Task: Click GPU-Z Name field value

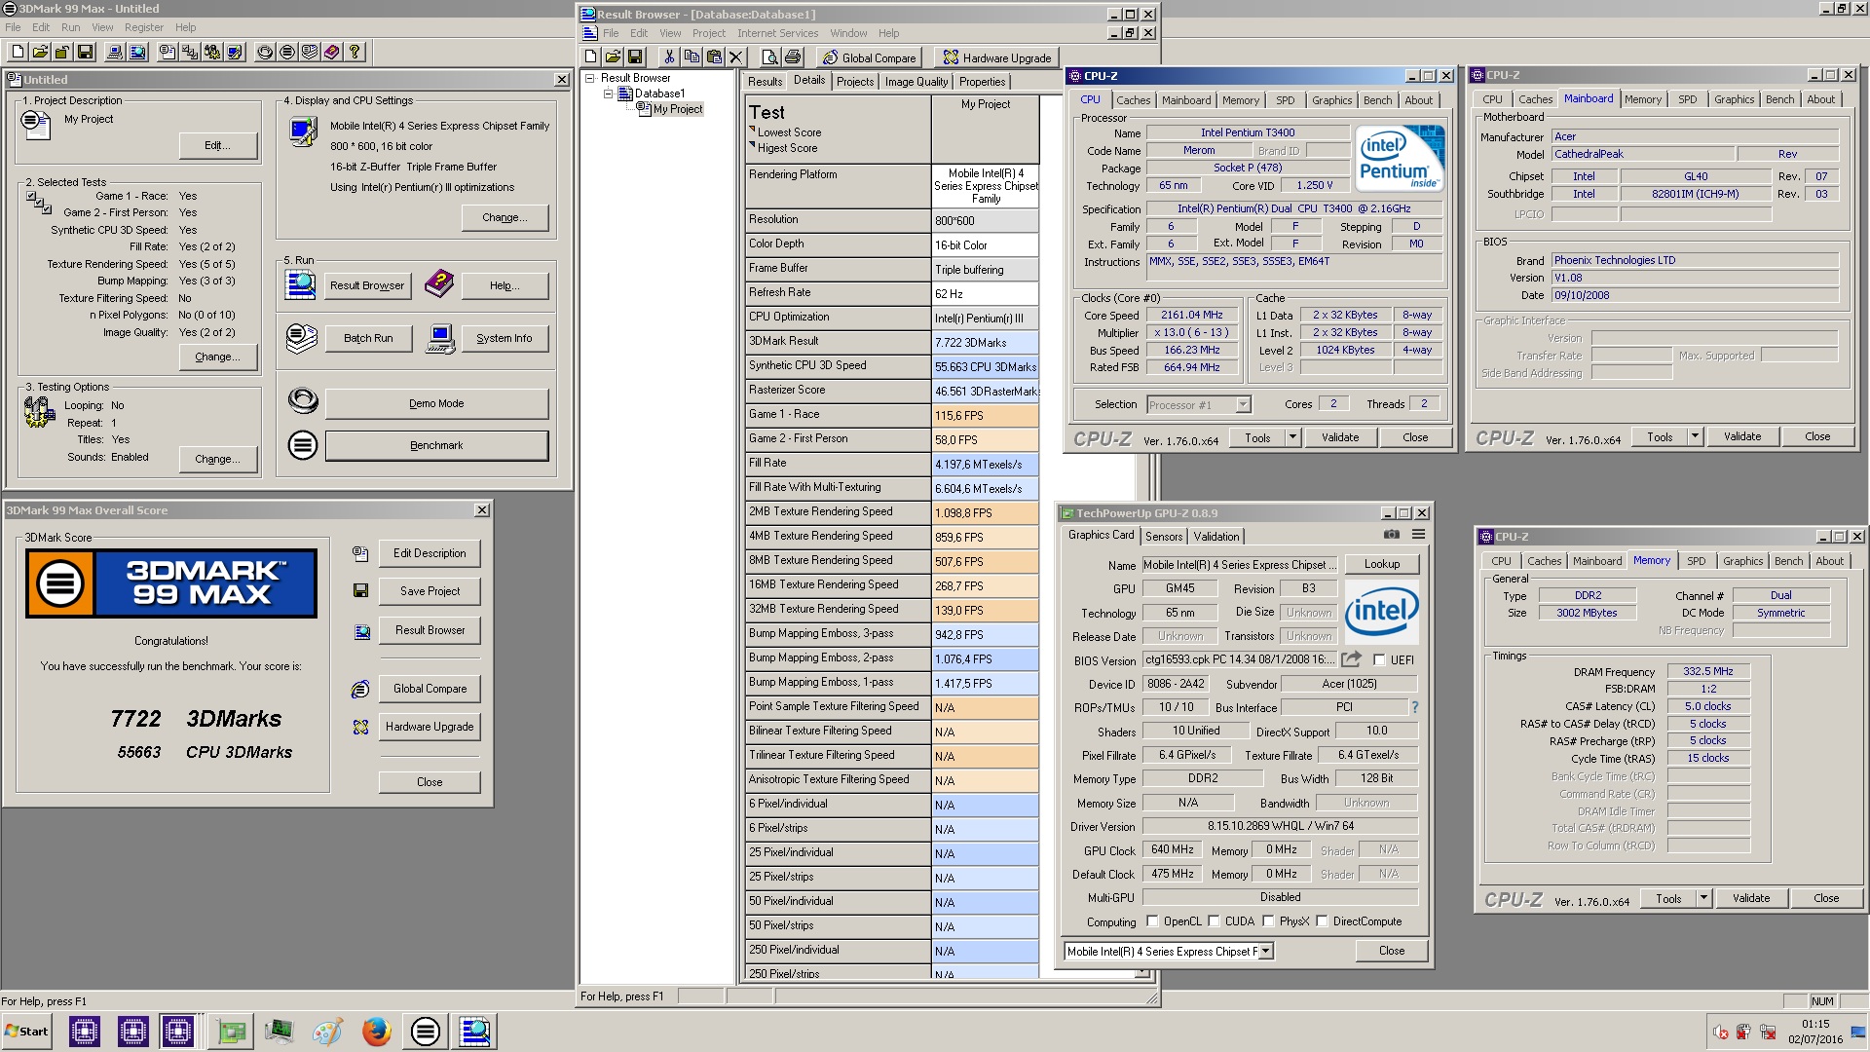Action: tap(1240, 565)
